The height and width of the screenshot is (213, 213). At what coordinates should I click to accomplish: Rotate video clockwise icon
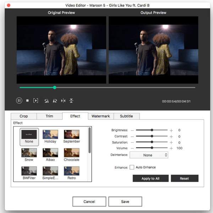pos(55,101)
